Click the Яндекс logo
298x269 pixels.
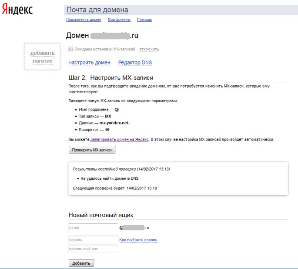[17, 10]
